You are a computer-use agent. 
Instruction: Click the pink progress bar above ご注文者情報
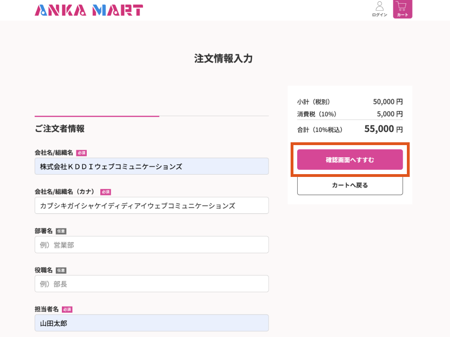[x=97, y=116]
